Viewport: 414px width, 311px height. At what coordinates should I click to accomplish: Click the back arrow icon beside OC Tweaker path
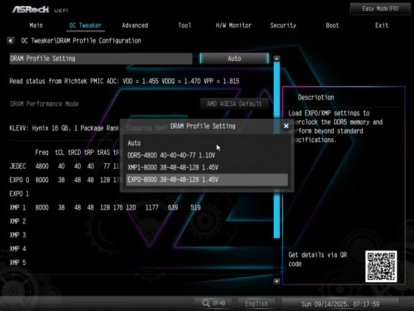point(10,41)
